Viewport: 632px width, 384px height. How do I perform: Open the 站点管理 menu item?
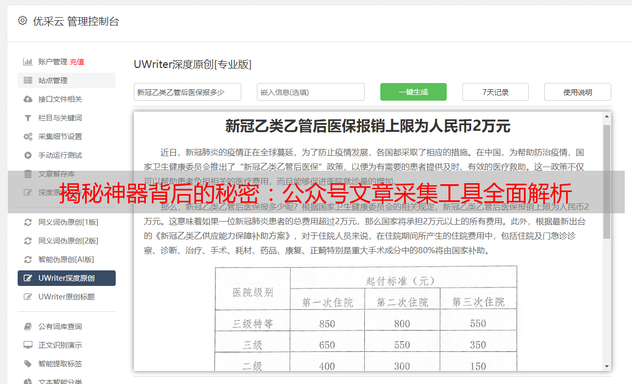coord(66,80)
